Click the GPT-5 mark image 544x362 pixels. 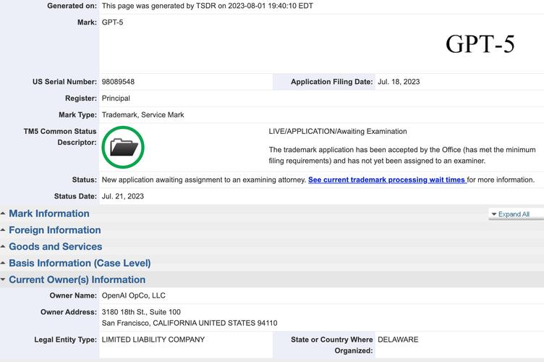[x=480, y=44]
